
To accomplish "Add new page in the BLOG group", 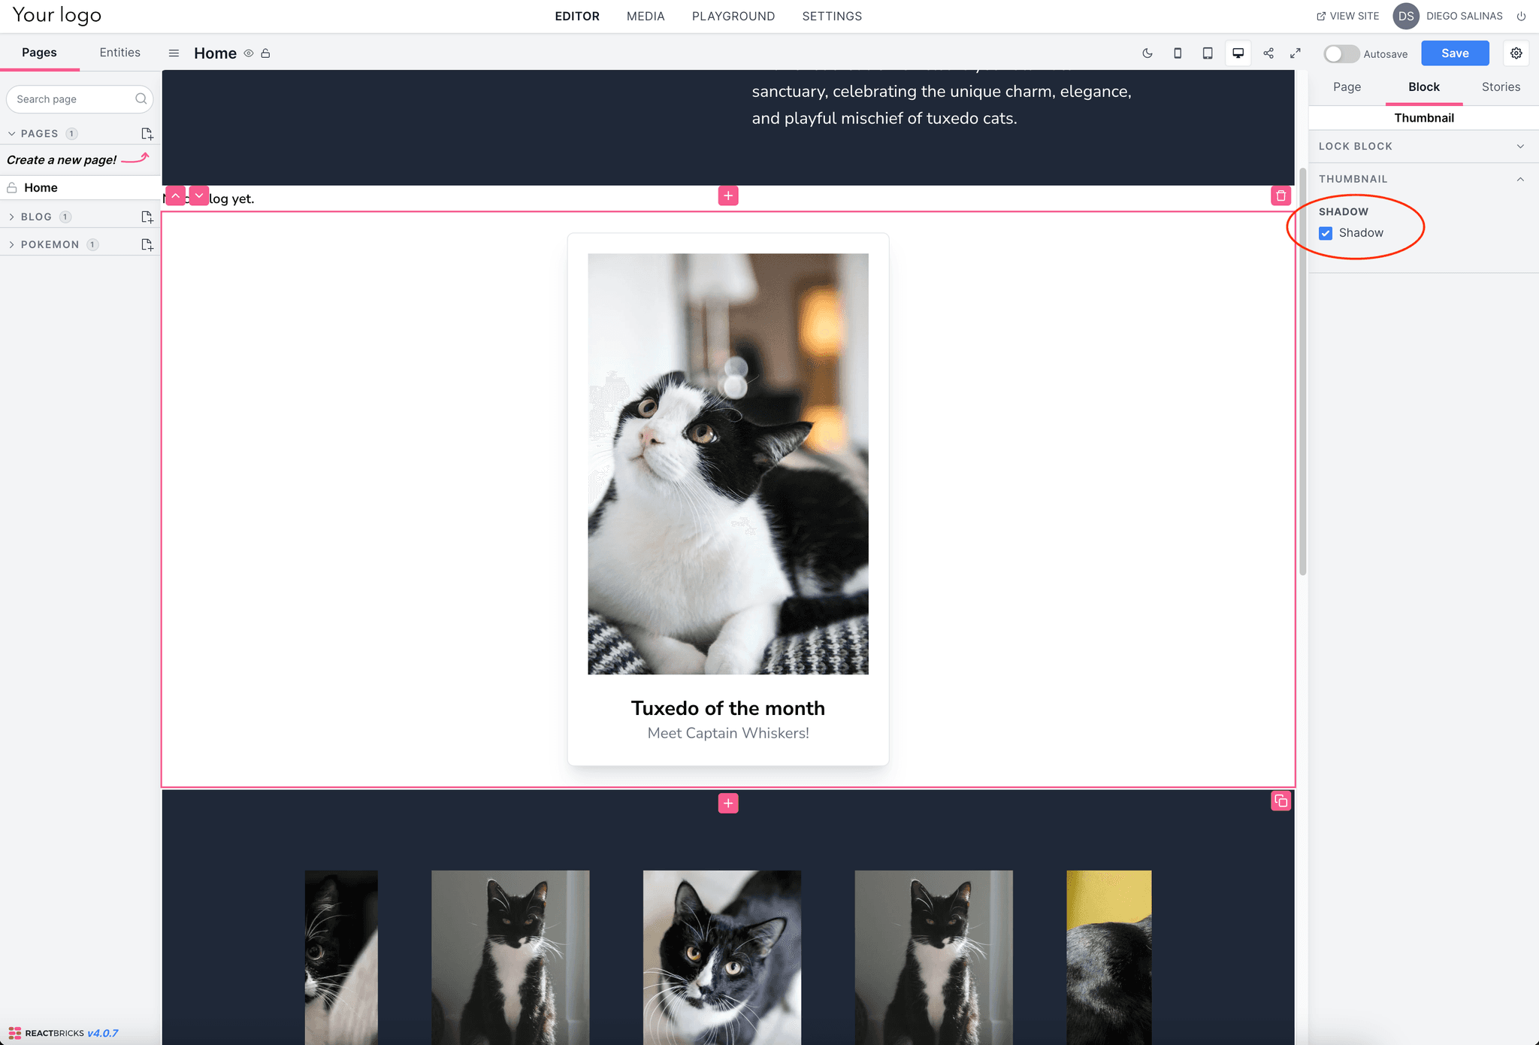I will click(147, 217).
